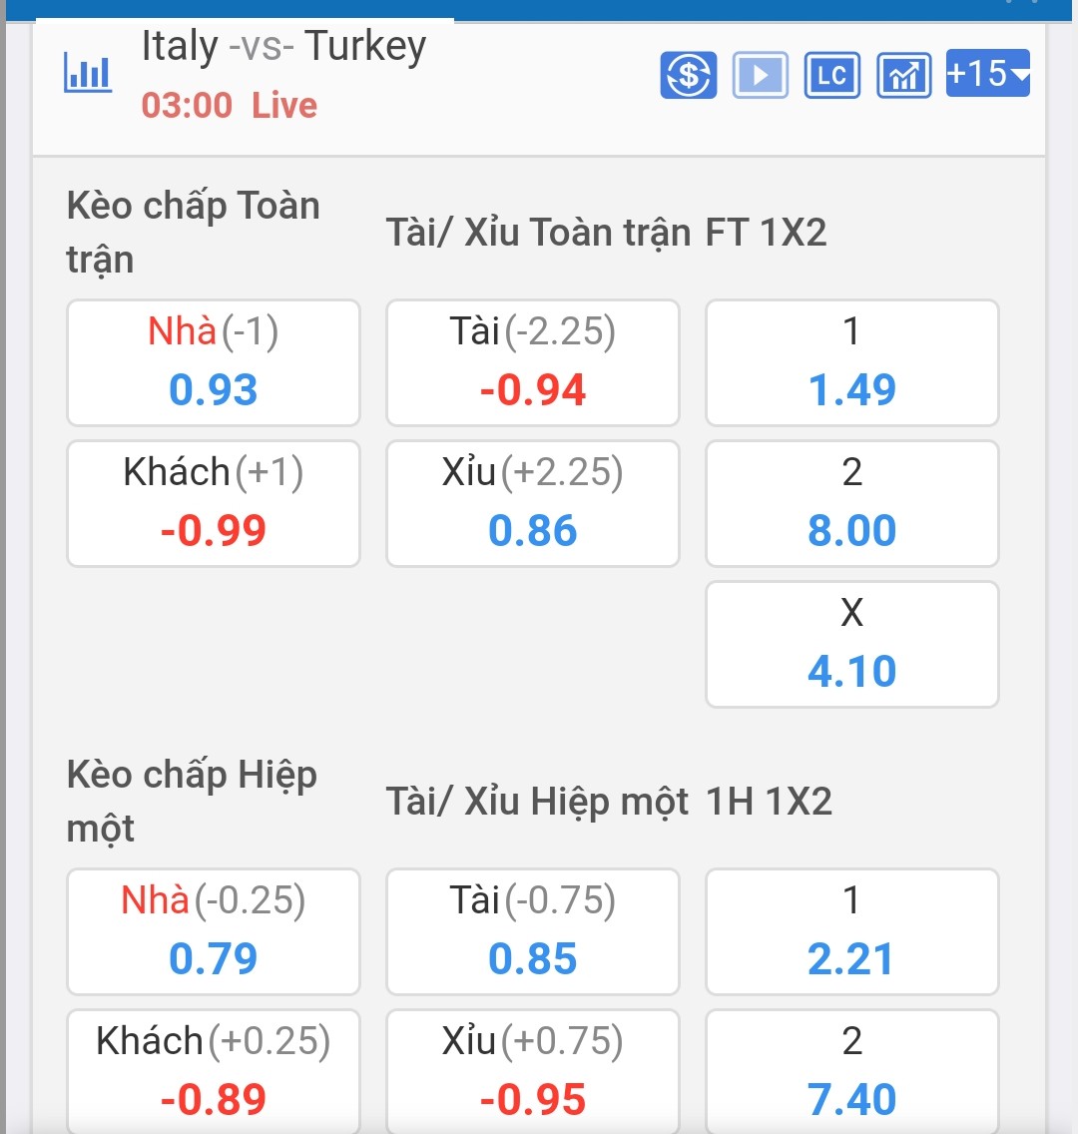Click the trend chart icon
1078x1134 pixels.
pyautogui.click(x=903, y=75)
